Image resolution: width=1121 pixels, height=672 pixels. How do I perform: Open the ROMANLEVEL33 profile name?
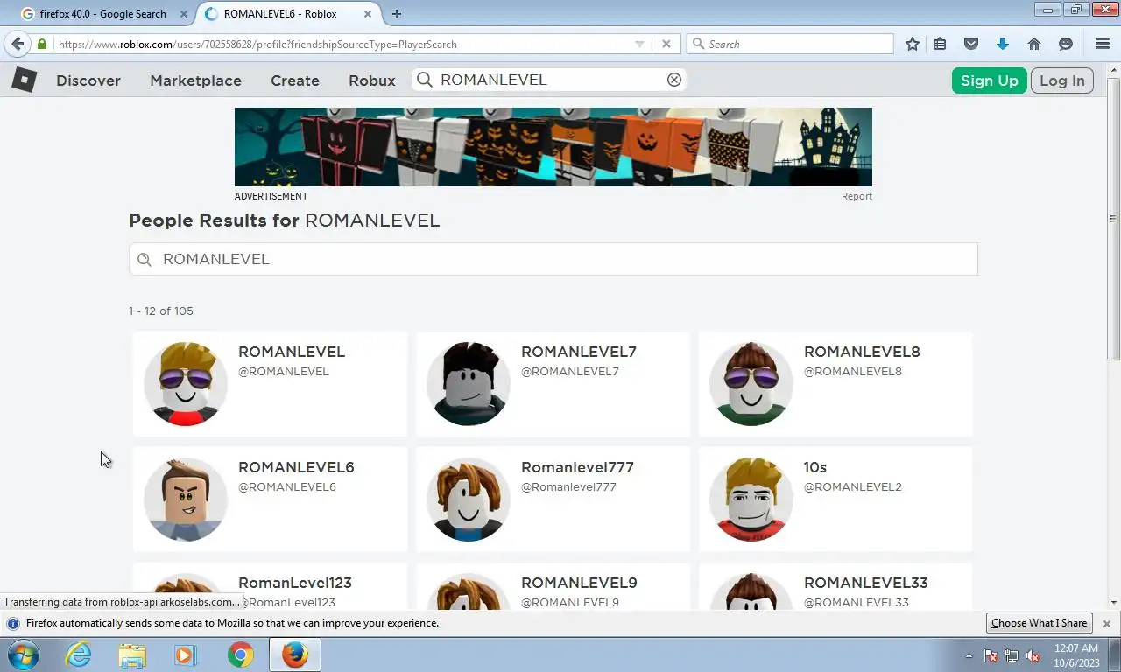click(866, 583)
